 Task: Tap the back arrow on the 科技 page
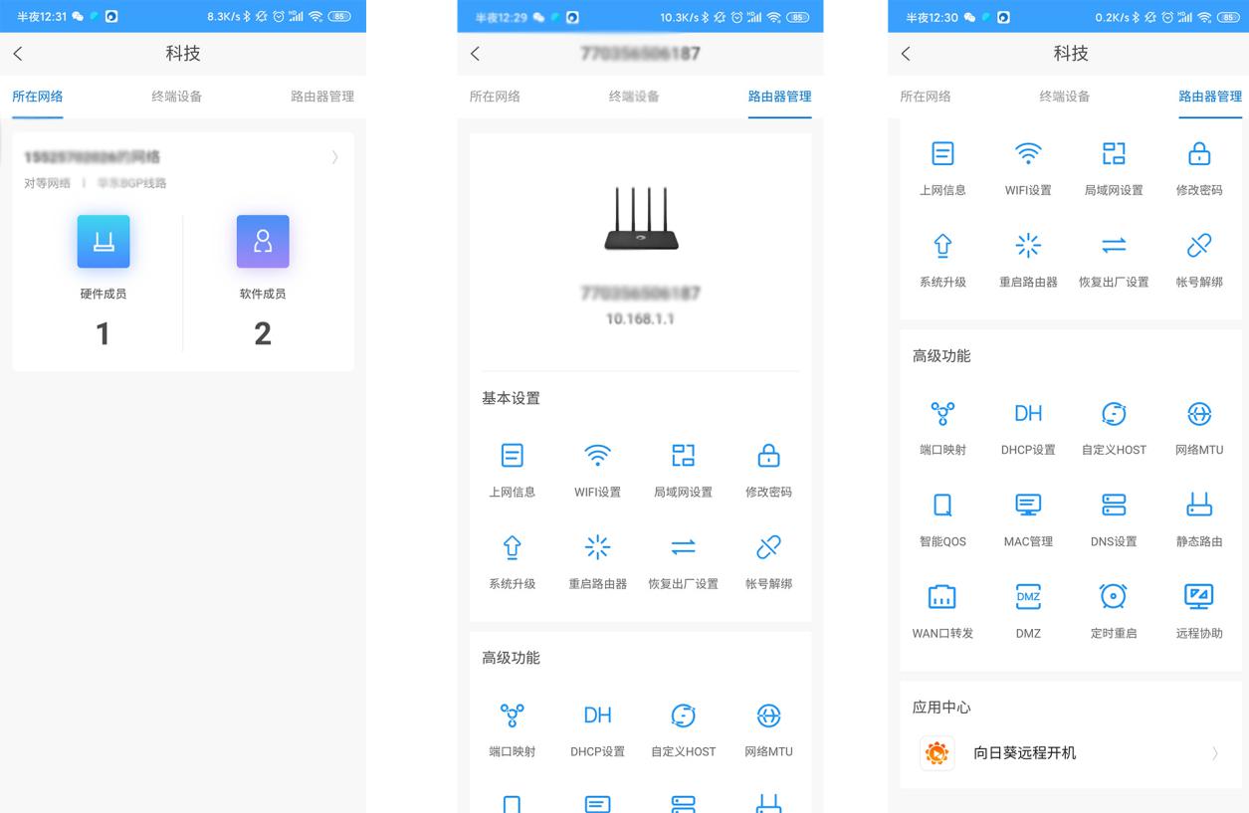17,54
